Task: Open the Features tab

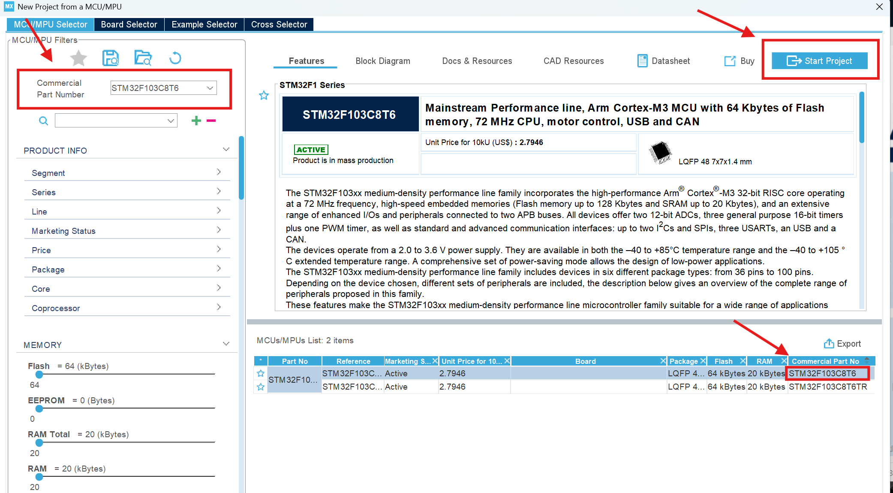Action: pos(306,61)
